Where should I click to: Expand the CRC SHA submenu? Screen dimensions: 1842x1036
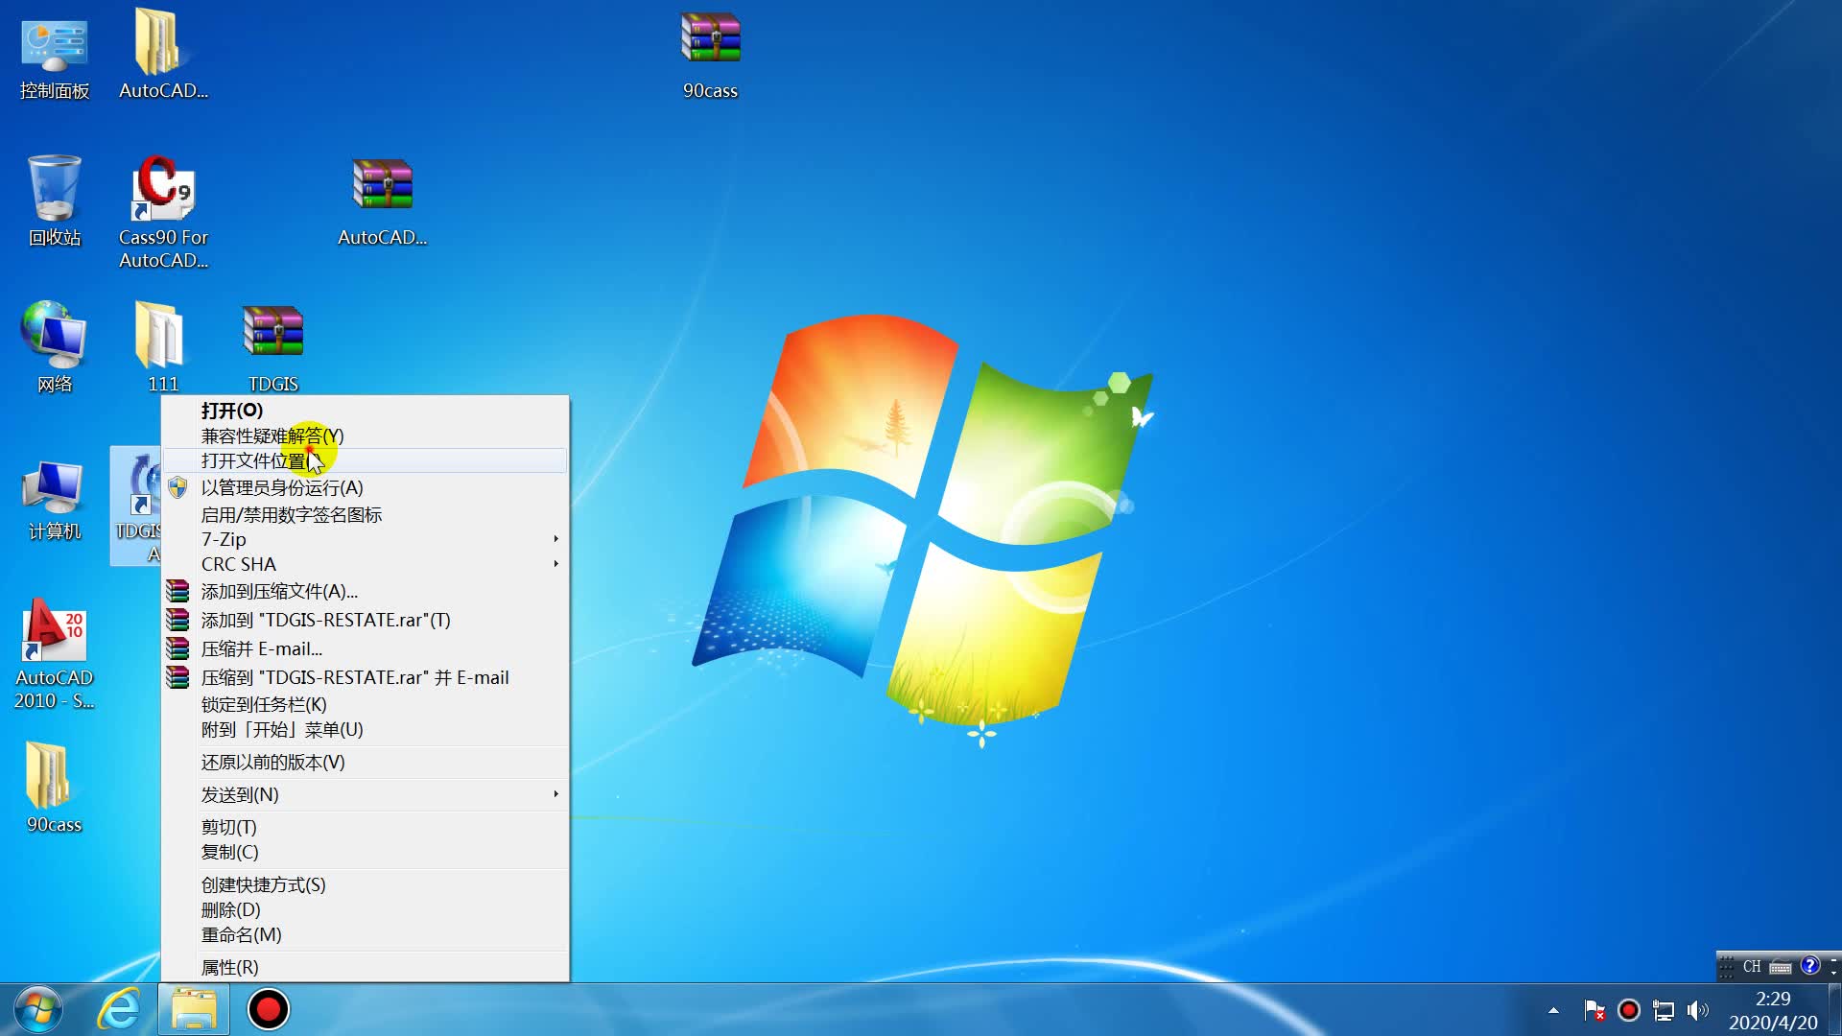click(366, 564)
